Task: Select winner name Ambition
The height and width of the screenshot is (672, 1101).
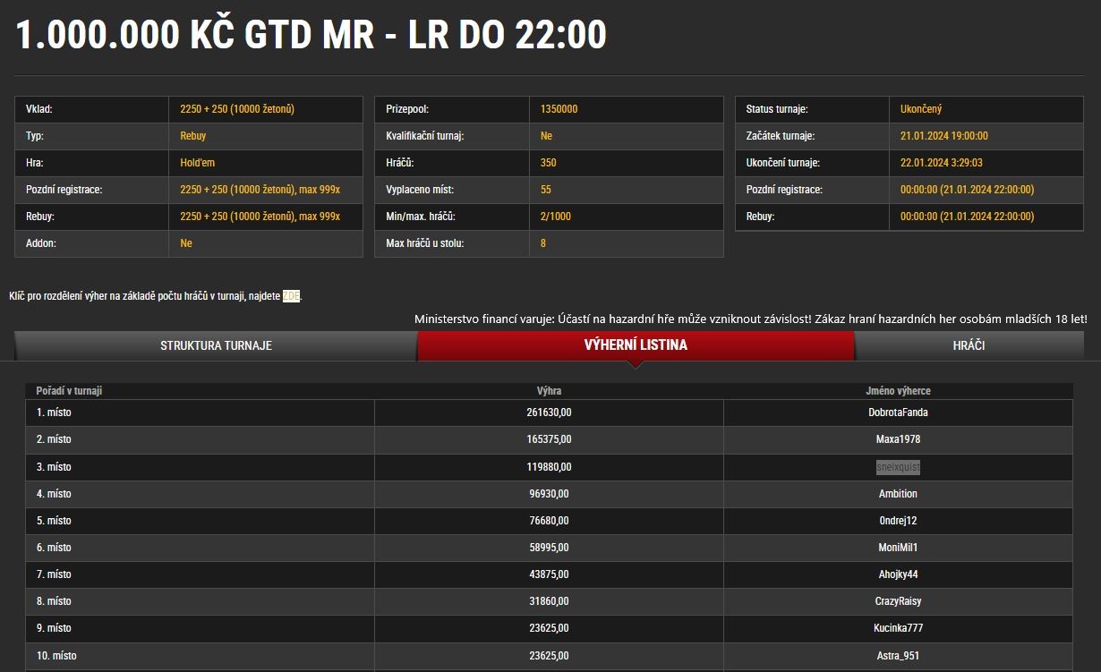Action: [x=898, y=494]
